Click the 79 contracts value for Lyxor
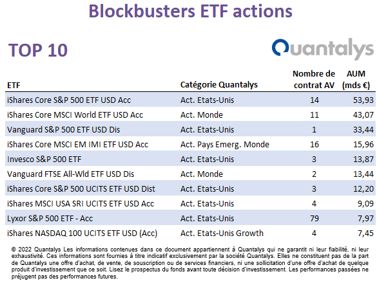 tap(314, 219)
